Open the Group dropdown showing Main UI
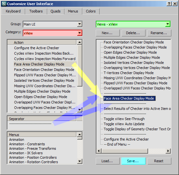This screenshot has width=179, height=175. tap(79, 24)
